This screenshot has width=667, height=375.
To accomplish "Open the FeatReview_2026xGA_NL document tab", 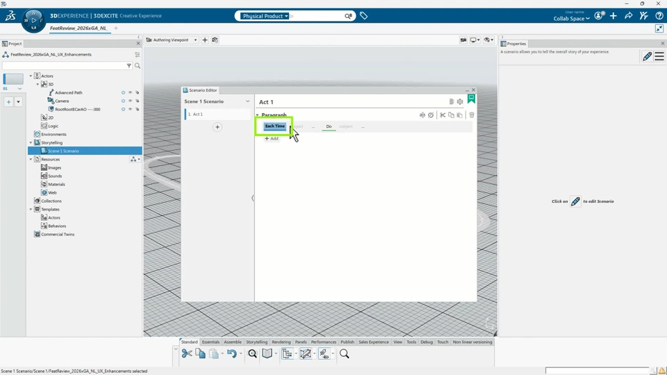I will click(79, 28).
